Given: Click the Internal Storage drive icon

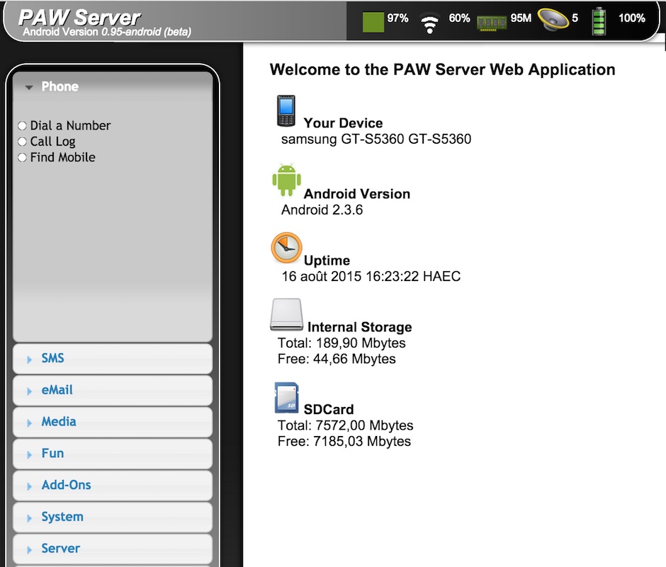Looking at the screenshot, I should point(286,314).
